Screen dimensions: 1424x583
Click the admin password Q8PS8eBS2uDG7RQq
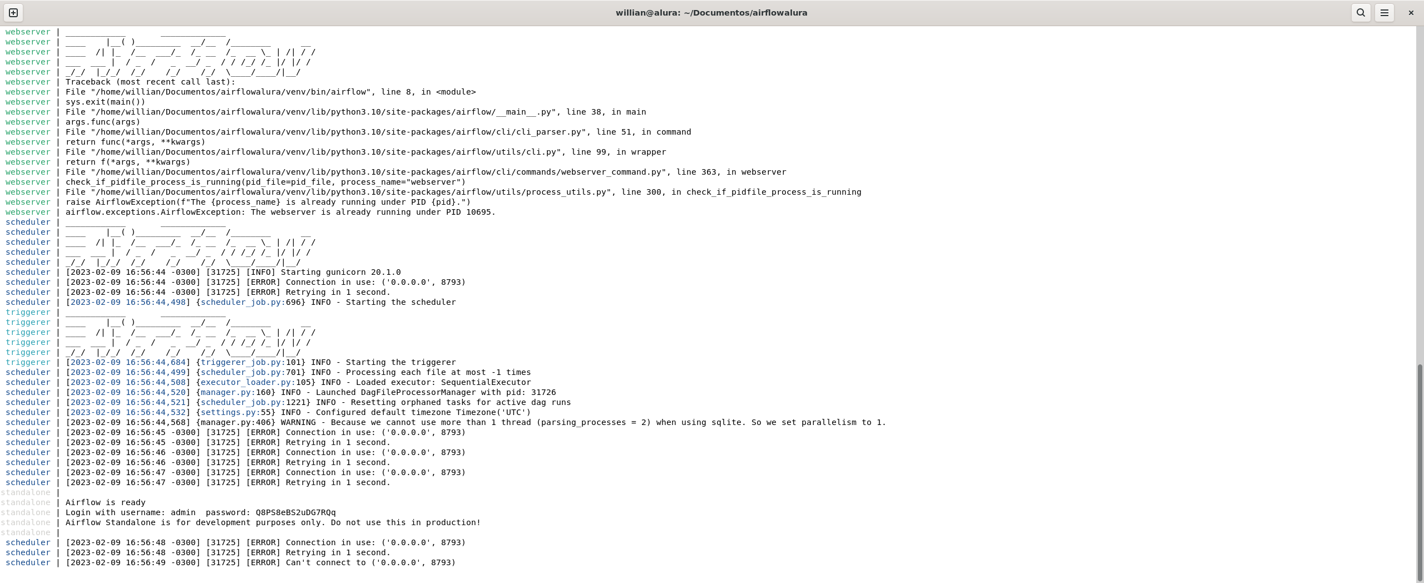[296, 512]
